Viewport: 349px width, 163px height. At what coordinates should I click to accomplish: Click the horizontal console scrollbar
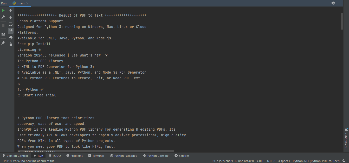[x=96, y=151]
